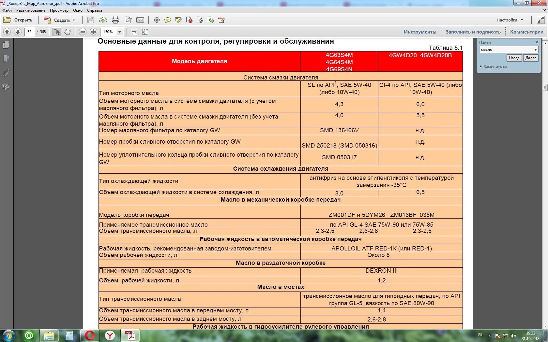Click the RU language indicator
Image resolution: width=548 pixels, height=342 pixels.
click(x=481, y=335)
